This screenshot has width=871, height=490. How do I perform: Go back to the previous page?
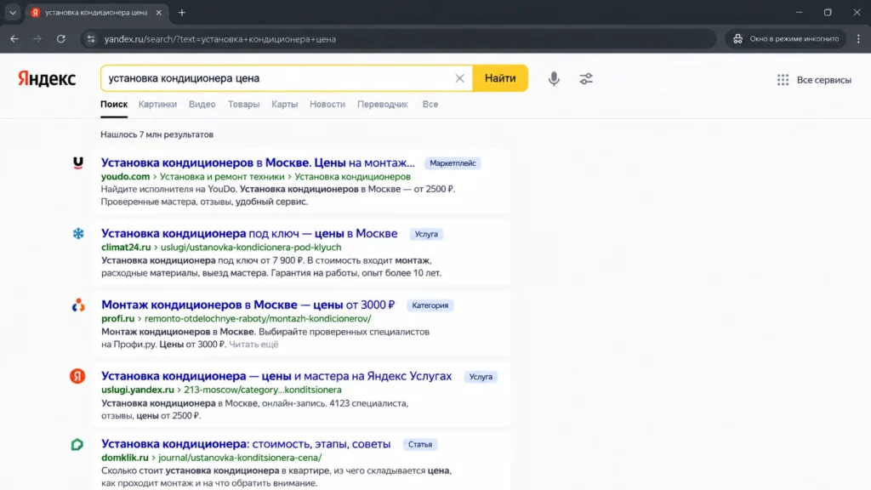(x=14, y=39)
